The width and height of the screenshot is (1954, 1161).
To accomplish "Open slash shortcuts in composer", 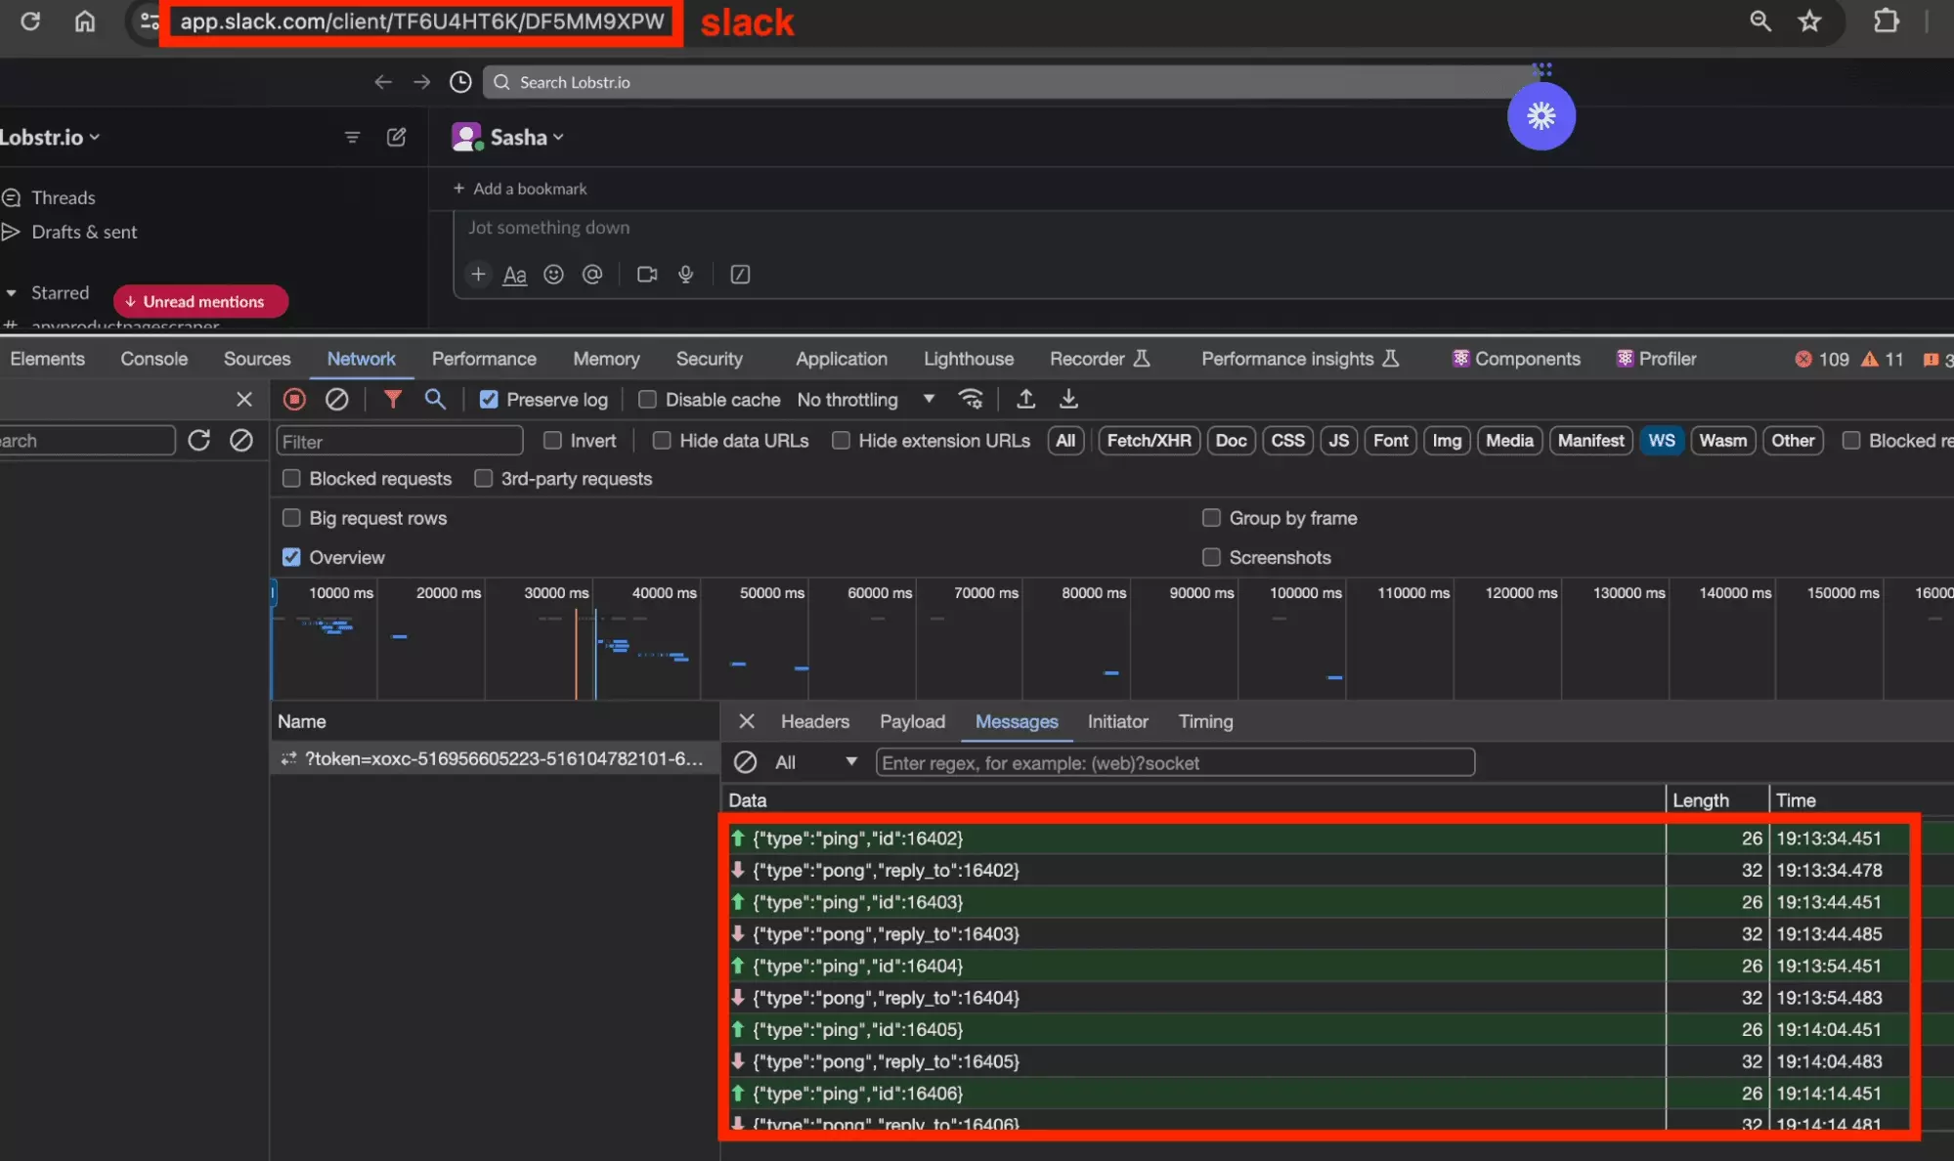I will click(740, 275).
